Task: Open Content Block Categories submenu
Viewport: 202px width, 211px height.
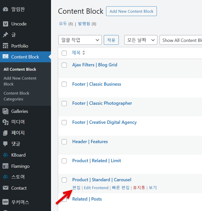Action: 16,96
